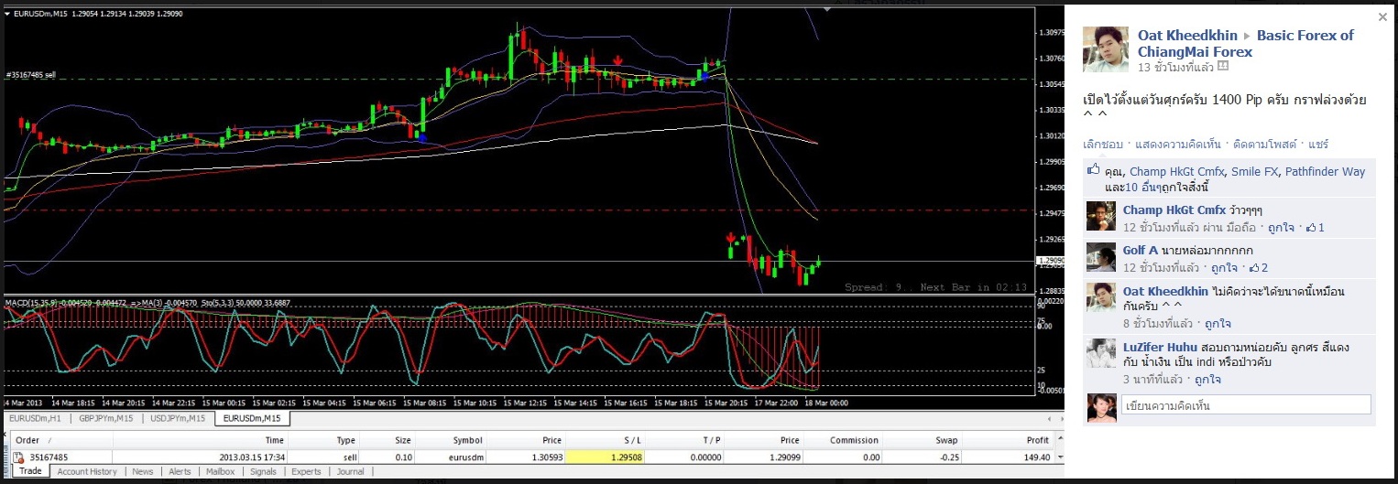
Task: View the 1 like on Champ's comment
Action: tap(1315, 227)
